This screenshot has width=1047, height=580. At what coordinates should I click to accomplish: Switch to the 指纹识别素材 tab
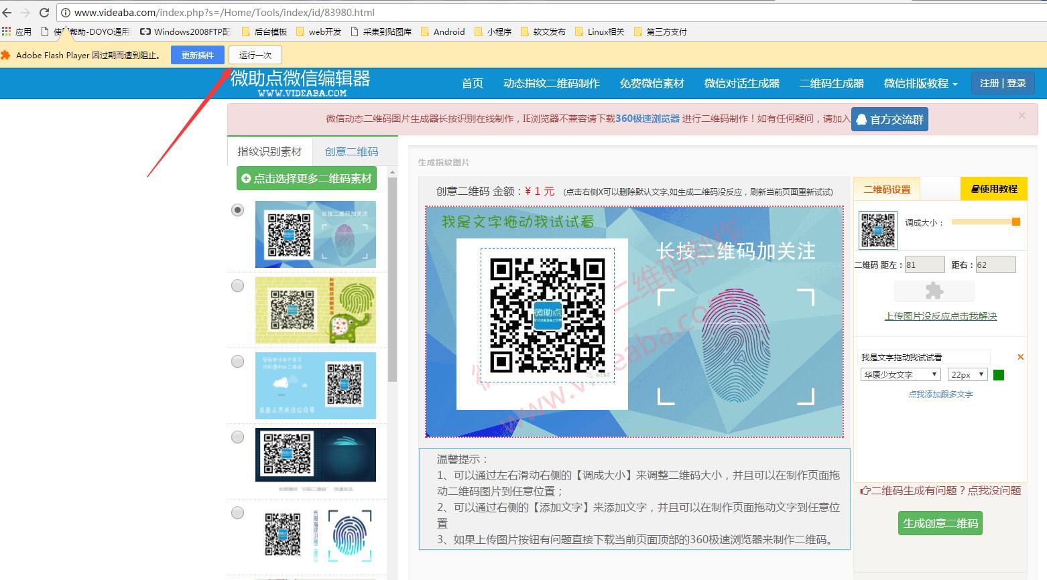[270, 151]
